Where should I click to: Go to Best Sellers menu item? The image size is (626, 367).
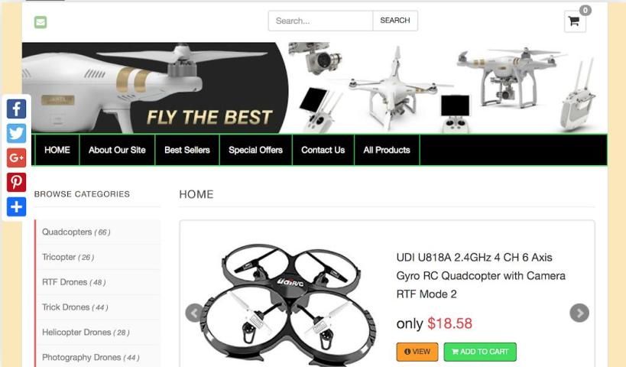click(187, 150)
